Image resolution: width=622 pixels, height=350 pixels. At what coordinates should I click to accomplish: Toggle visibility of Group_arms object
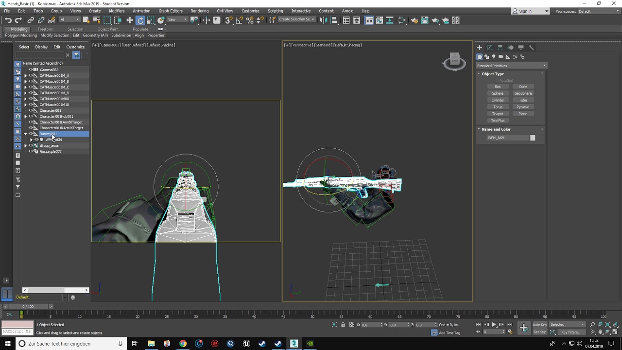coord(31,145)
